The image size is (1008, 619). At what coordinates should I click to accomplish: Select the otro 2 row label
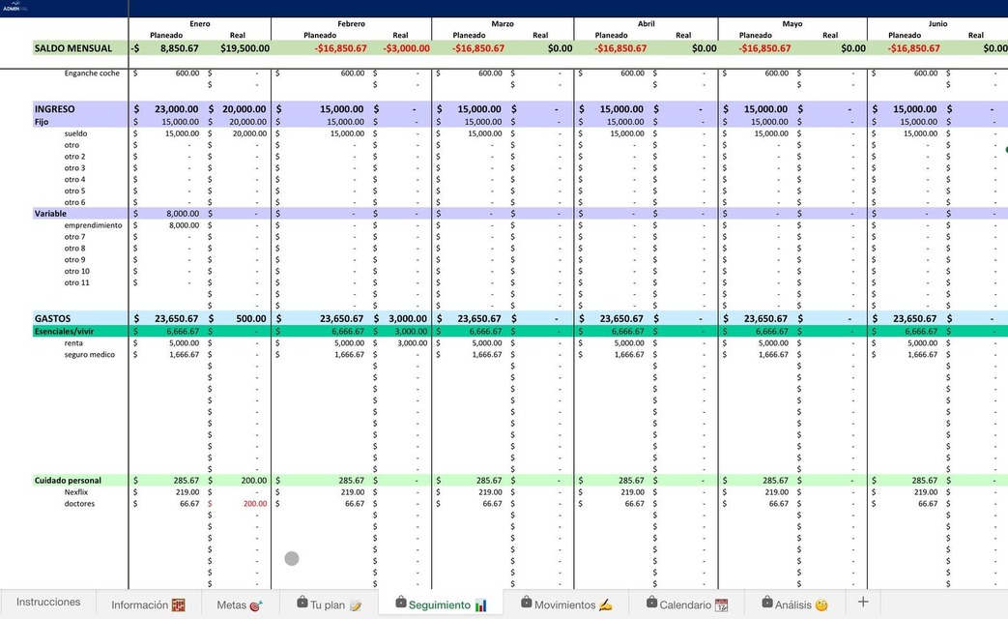(74, 157)
